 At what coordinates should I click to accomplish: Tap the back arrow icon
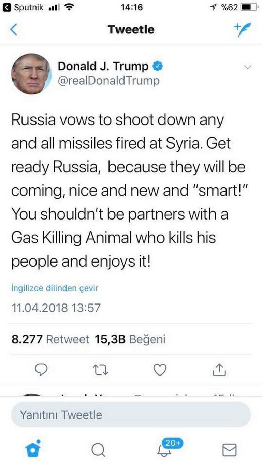(14, 30)
